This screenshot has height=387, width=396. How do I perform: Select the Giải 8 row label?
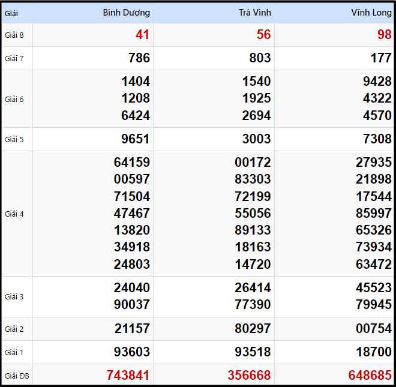[14, 35]
